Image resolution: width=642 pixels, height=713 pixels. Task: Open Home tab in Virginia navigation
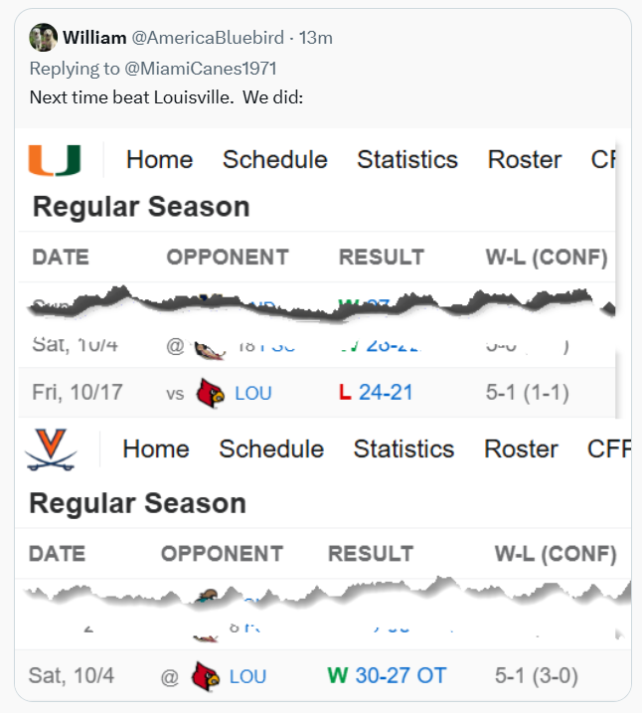(155, 449)
